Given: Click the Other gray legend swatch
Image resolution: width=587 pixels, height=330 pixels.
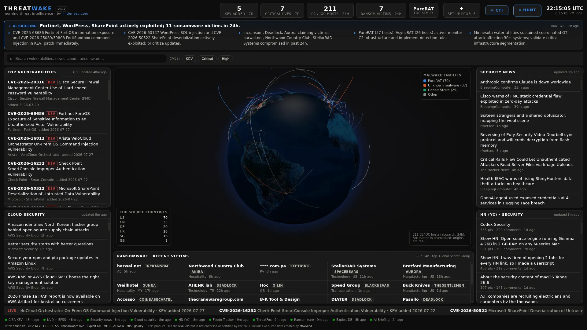Looking at the screenshot, I should tap(425, 95).
